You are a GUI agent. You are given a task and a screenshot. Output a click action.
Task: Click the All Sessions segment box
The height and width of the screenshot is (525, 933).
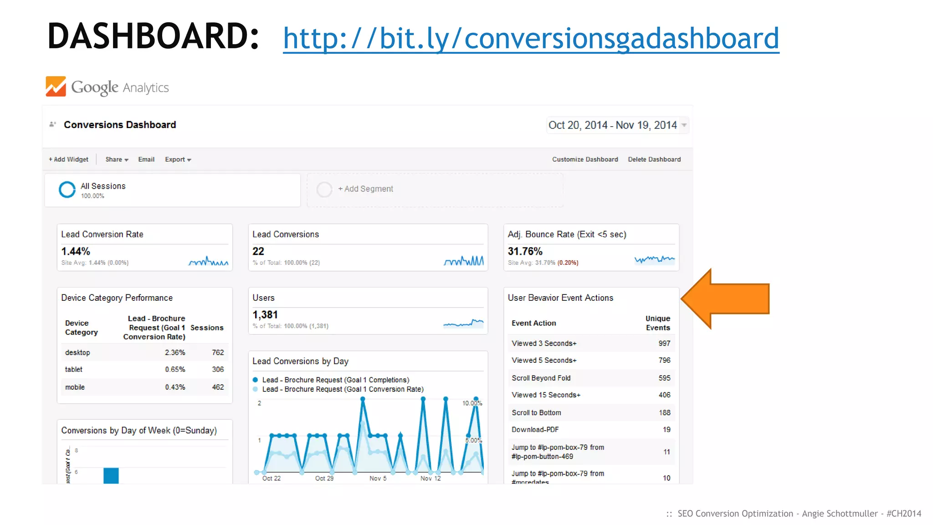click(x=173, y=190)
